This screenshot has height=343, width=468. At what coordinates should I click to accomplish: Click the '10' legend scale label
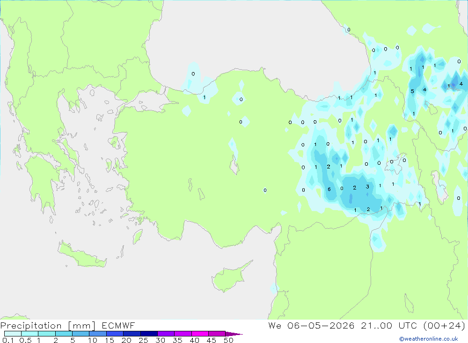[93, 340]
